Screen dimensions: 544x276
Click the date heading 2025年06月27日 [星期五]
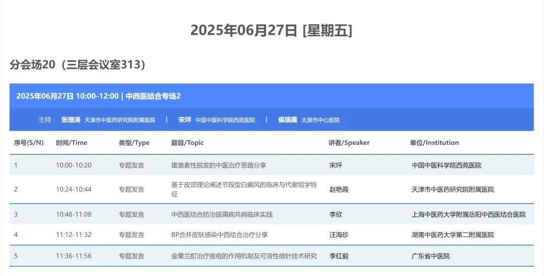coord(271,31)
